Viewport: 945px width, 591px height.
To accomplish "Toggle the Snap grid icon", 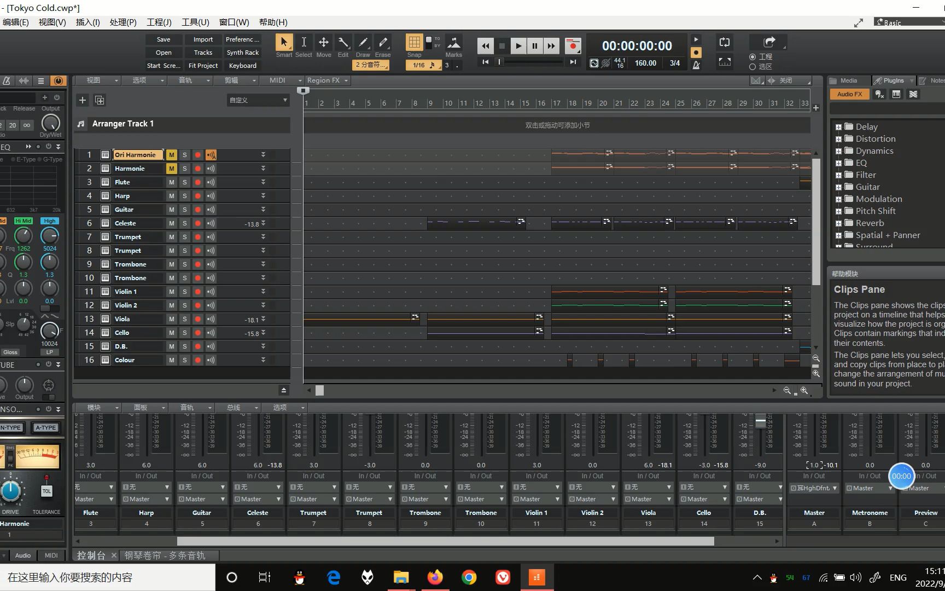I will (x=414, y=42).
